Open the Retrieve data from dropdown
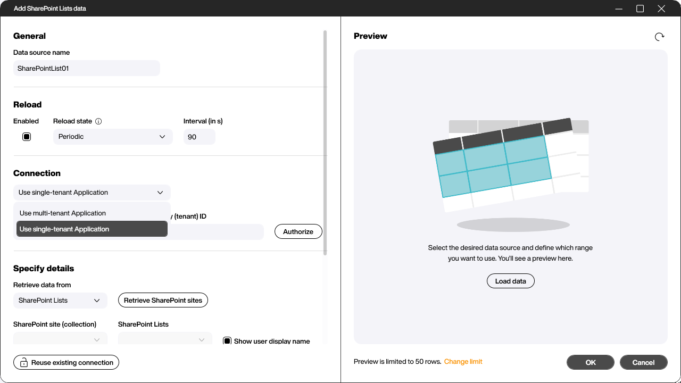Viewport: 681px width, 383px height. (60, 301)
